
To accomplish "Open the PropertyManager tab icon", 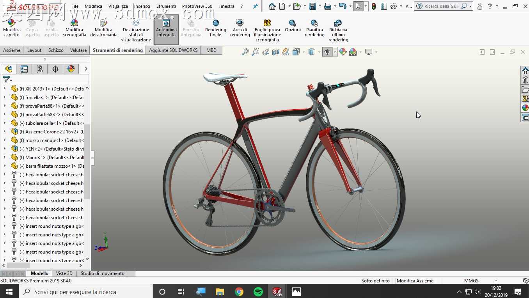I will (x=24, y=69).
